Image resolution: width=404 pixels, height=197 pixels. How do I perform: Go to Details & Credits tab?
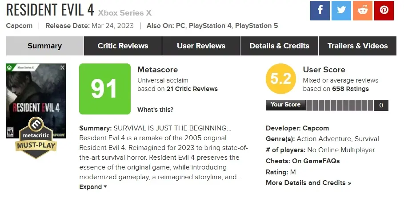279,46
